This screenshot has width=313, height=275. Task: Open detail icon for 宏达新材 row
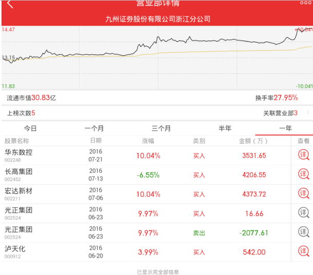click(303, 193)
